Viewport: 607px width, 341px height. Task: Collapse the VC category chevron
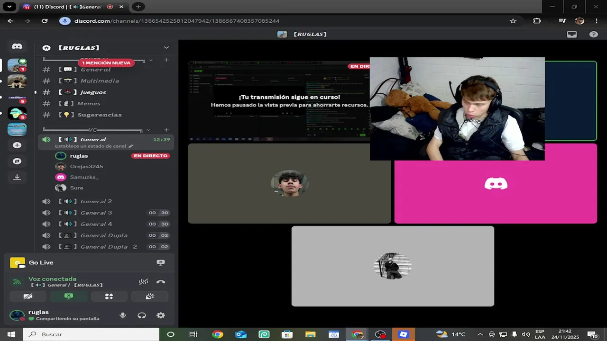(148, 130)
